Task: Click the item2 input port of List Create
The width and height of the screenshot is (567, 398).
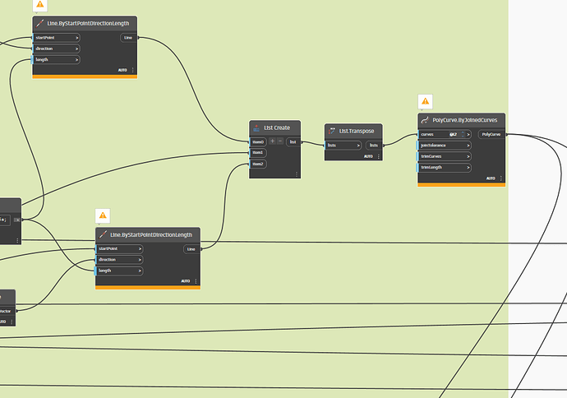Action: click(258, 164)
